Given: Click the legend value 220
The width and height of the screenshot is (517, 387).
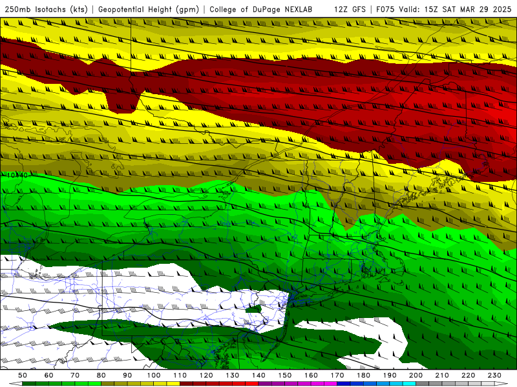Looking at the screenshot, I should [468, 375].
